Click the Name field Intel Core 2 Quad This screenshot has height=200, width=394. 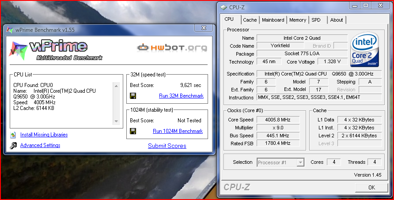(302, 38)
